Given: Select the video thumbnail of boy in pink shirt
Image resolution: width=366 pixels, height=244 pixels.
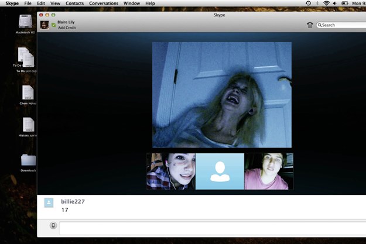Looking at the screenshot, I should click(269, 171).
